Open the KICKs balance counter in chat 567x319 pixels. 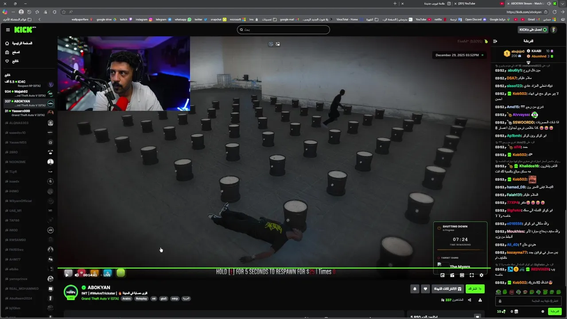tap(501, 311)
